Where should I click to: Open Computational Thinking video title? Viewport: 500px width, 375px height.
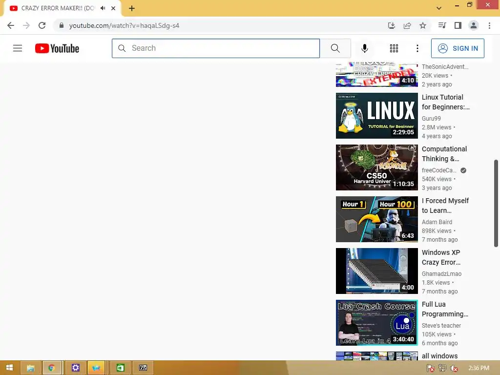(444, 154)
